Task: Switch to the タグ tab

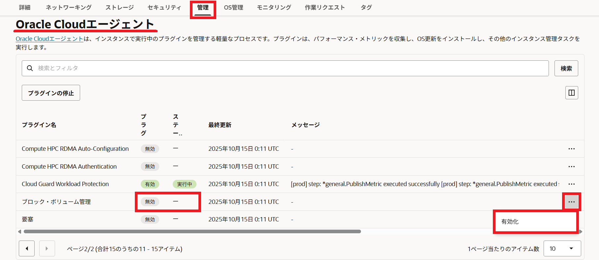Action: pyautogui.click(x=366, y=8)
